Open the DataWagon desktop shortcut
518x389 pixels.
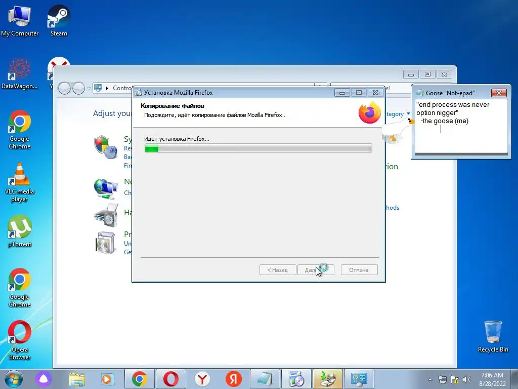[x=20, y=73]
